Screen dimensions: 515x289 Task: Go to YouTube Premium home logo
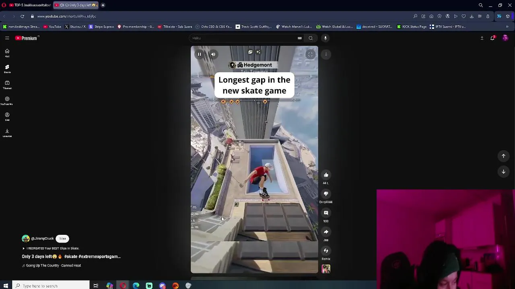[27, 38]
